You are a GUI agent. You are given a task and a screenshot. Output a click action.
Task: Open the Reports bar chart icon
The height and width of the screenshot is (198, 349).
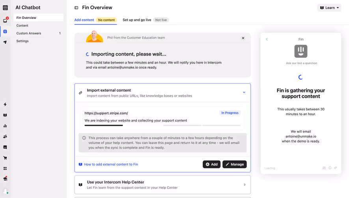pos(5,126)
